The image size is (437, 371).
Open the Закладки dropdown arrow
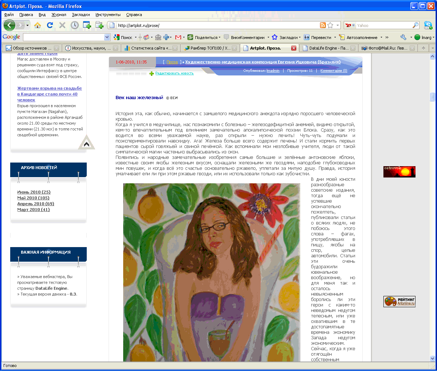300,37
